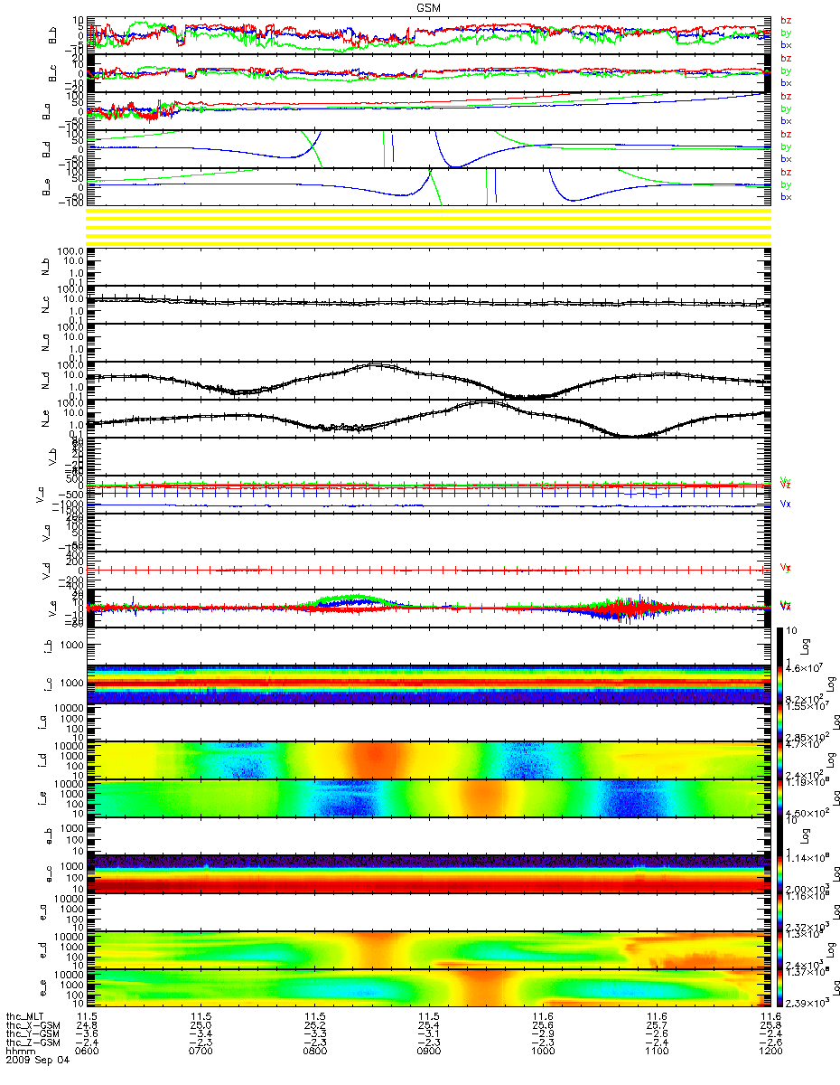This screenshot has width=840, height=1085.
Task: Click the 1100 time tick label
Action: coord(655,1051)
